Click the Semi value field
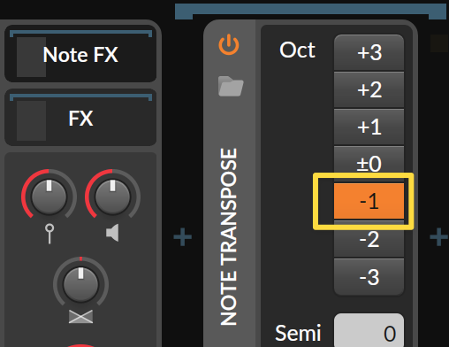 pos(369,330)
